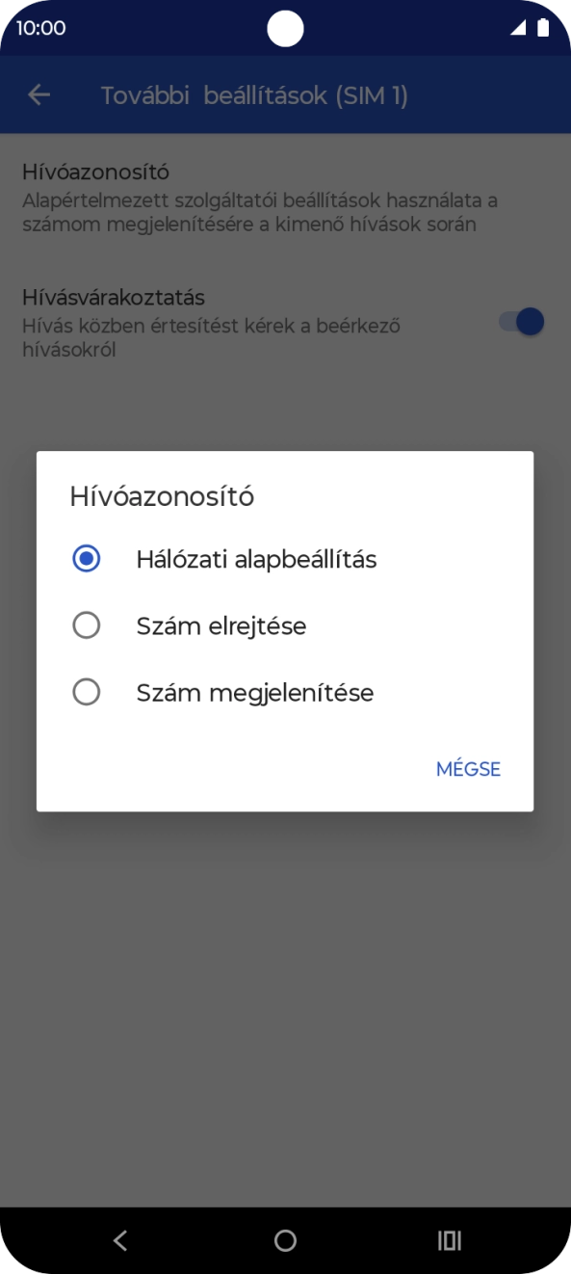Tap the Home circle navigation icon
The height and width of the screenshot is (1274, 571).
pyautogui.click(x=285, y=1240)
